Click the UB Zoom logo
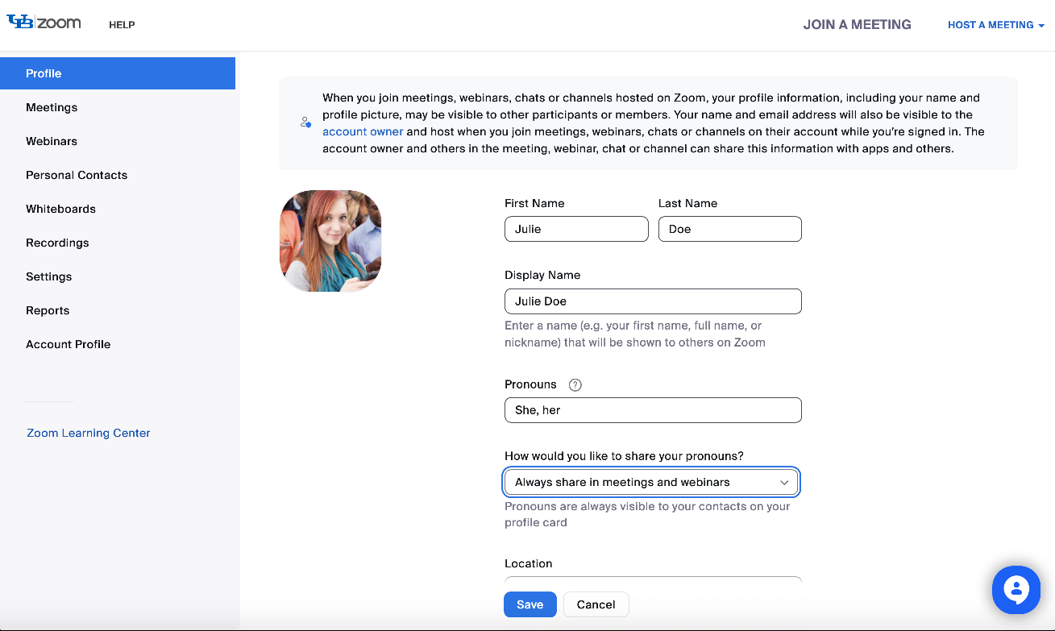 pyautogui.click(x=44, y=23)
